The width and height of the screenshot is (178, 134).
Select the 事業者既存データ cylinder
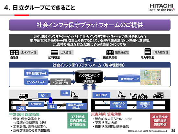(36, 73)
